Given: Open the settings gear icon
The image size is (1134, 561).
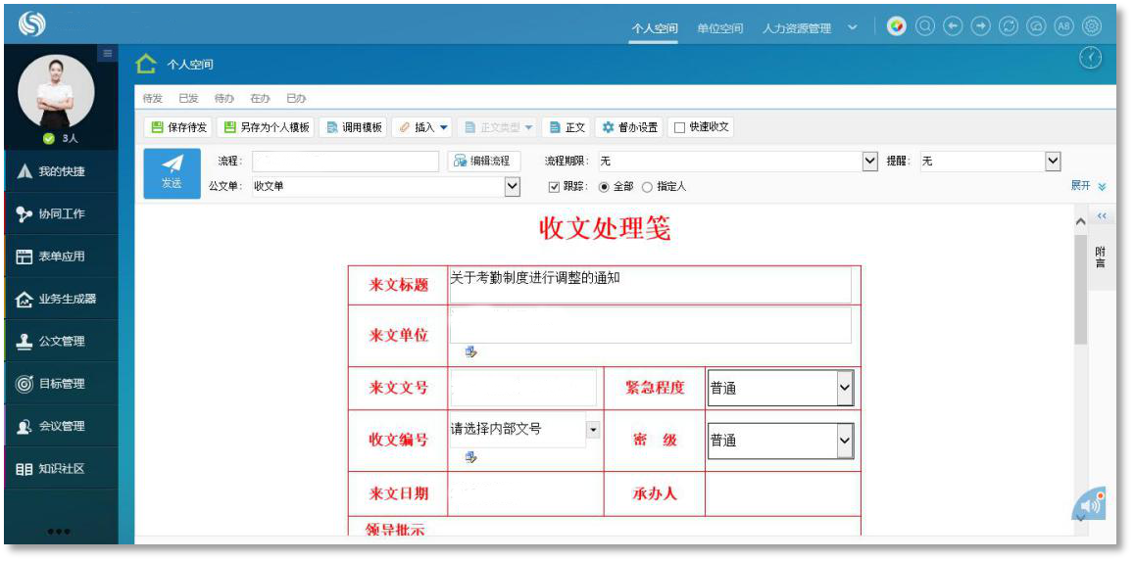Looking at the screenshot, I should (x=1091, y=26).
